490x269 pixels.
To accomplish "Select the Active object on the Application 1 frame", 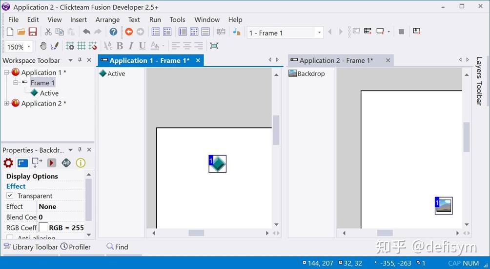I will point(218,164).
